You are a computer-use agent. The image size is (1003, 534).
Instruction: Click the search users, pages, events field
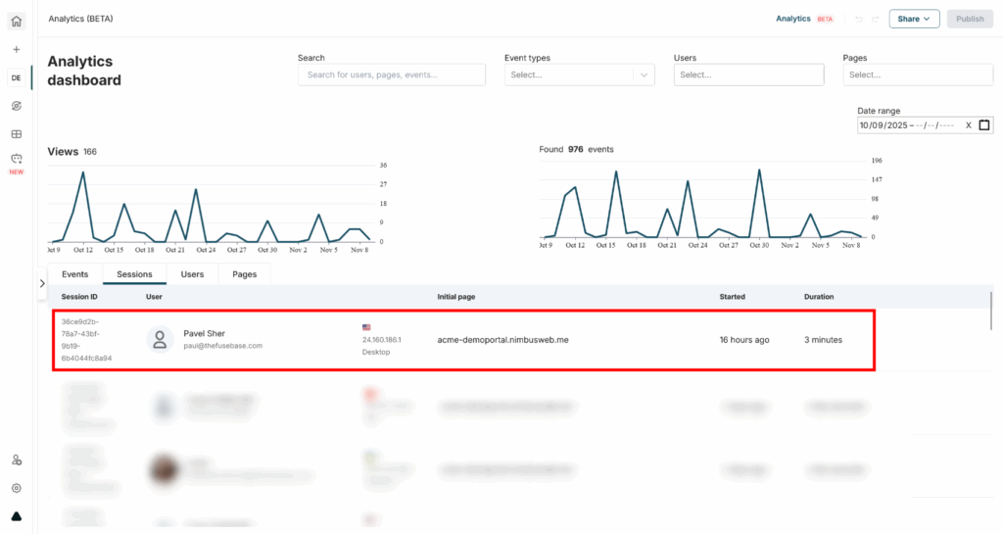pyautogui.click(x=391, y=74)
